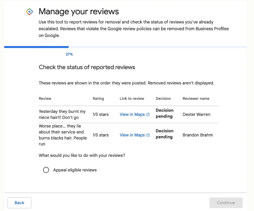This screenshot has width=254, height=211.
Task: Click the 27% progress label
Action: [x=69, y=54]
